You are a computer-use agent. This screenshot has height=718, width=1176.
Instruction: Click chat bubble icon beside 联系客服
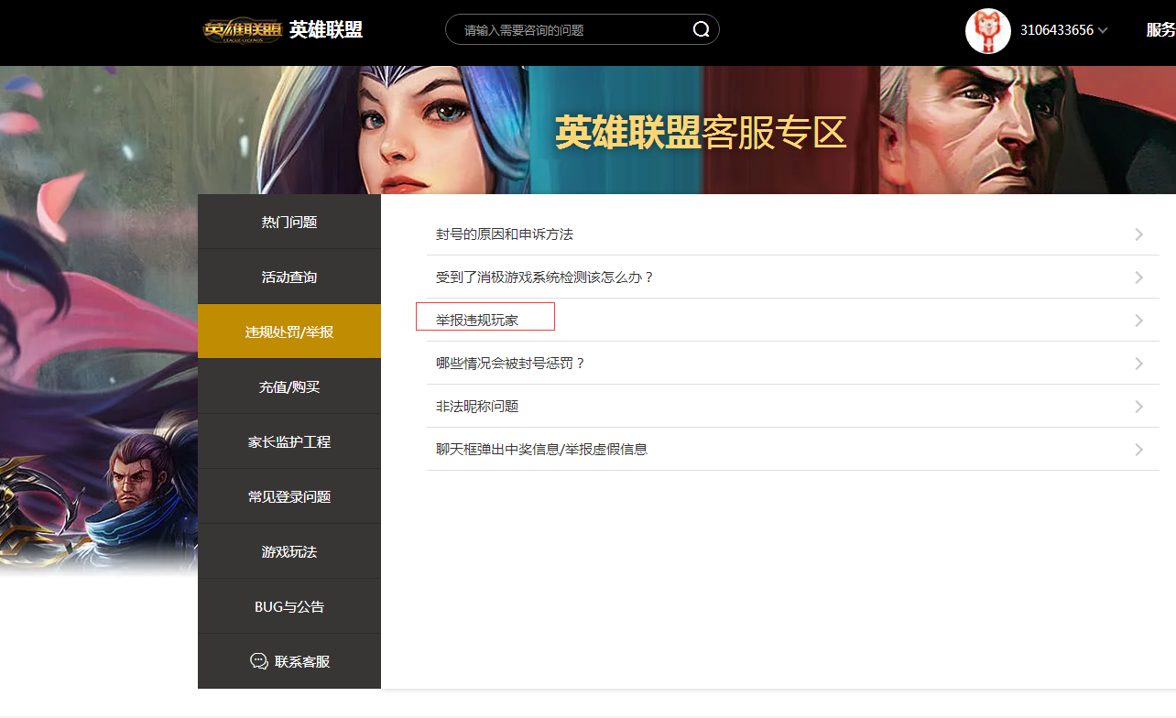tap(259, 661)
